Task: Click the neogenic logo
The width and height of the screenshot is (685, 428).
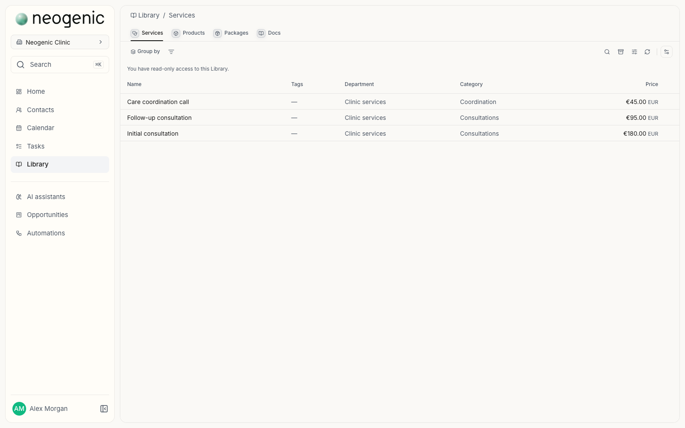Action: [x=60, y=18]
